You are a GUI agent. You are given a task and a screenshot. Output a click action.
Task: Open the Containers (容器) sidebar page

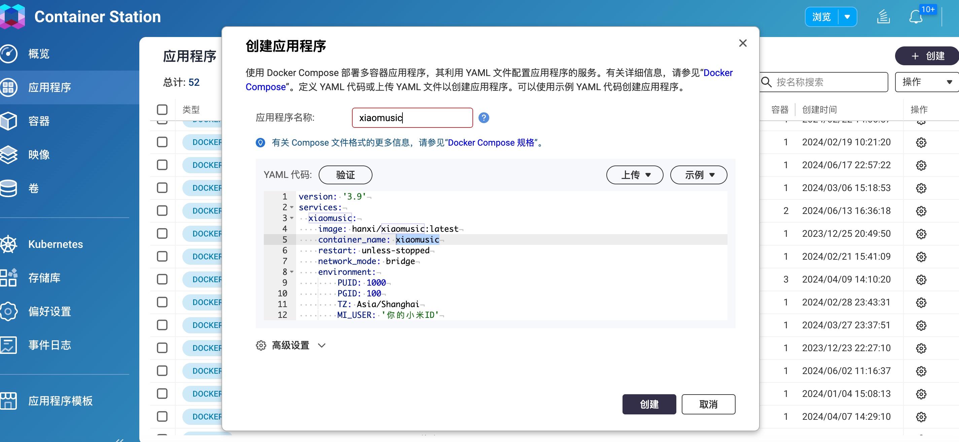click(x=39, y=121)
